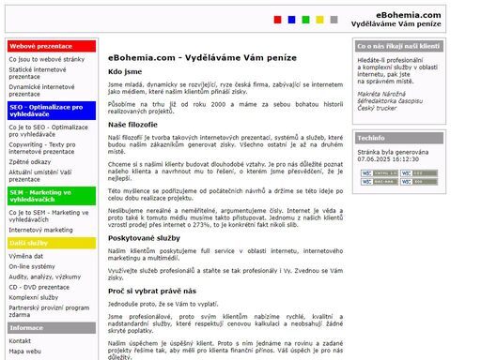Click the Naše filozofie heading
The height and width of the screenshot is (360, 481).
coord(132,125)
